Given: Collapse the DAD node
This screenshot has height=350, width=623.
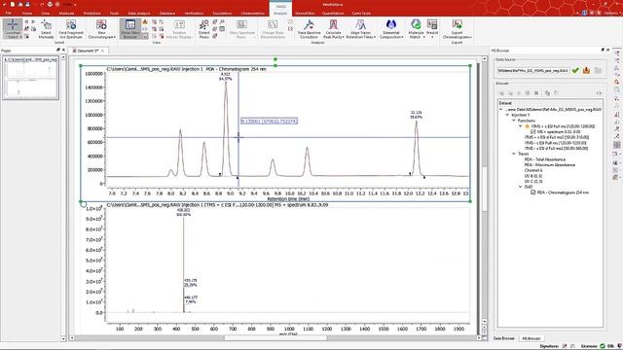Looking at the screenshot, I should pyautogui.click(x=520, y=187).
